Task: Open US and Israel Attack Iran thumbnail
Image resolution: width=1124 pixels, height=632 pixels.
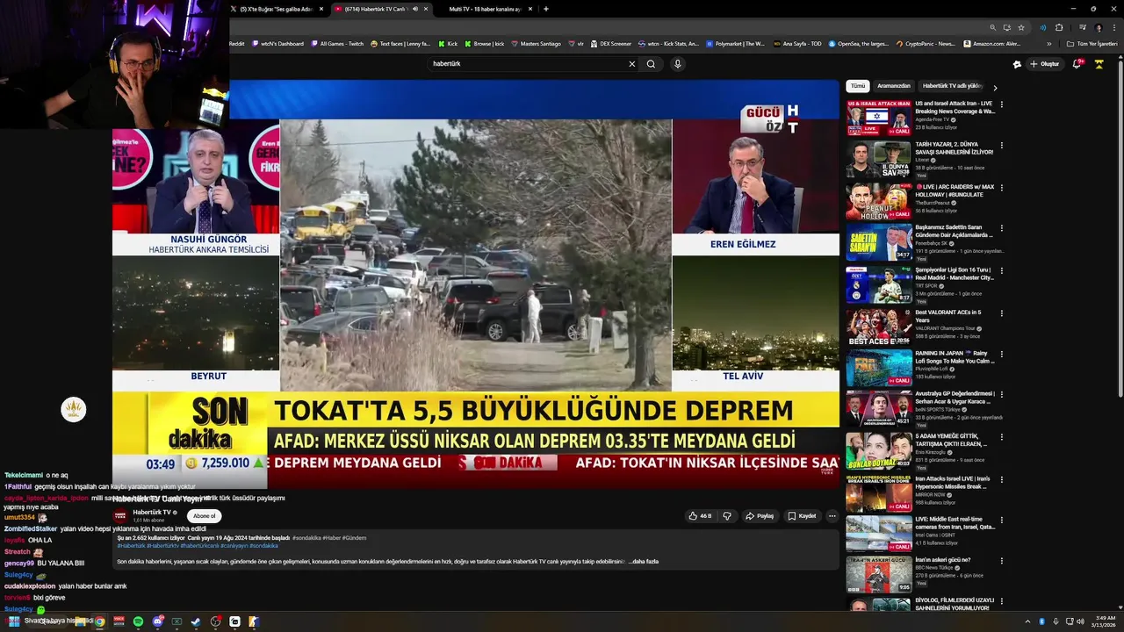Action: [878, 118]
